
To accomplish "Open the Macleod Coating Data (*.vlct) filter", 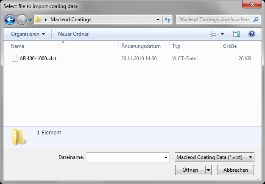I will coord(214,157).
